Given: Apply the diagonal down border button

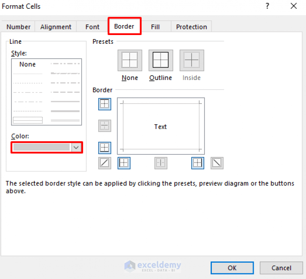Looking at the screenshot, I should 217,163.
